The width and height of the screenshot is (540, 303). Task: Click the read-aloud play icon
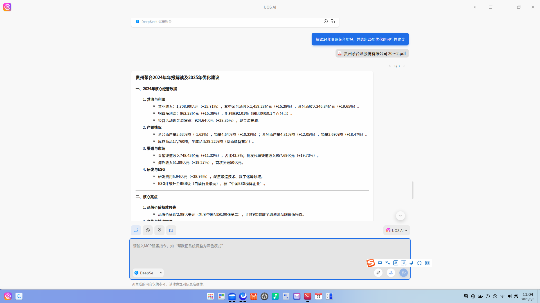click(x=325, y=21)
